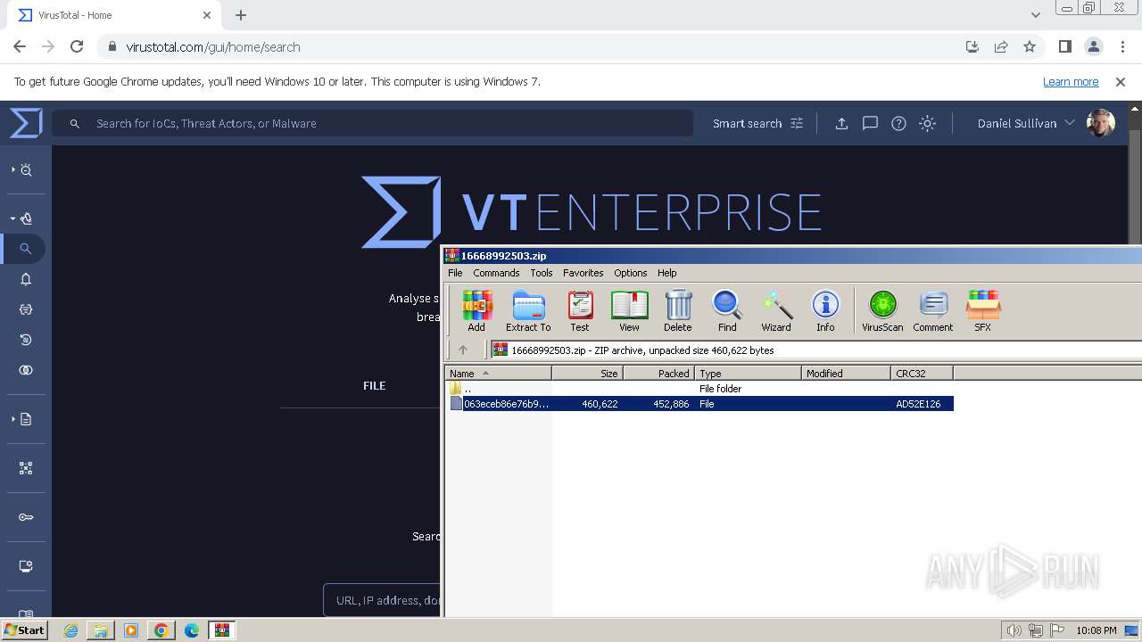Click Extract To in WinRAR toolbar
Viewport: 1142px width, 642px height.
point(528,311)
